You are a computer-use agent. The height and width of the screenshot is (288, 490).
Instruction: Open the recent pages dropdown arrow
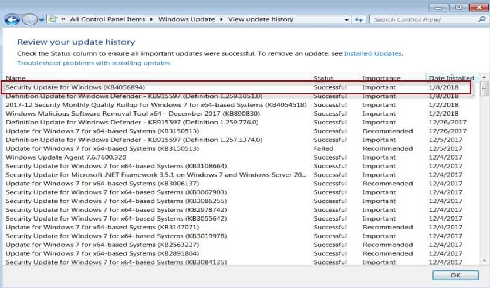[42, 20]
